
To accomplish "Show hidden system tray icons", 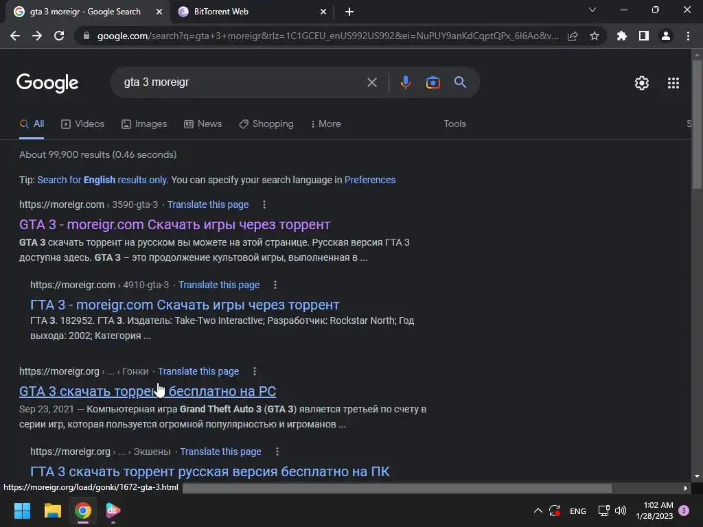I will coord(538,511).
